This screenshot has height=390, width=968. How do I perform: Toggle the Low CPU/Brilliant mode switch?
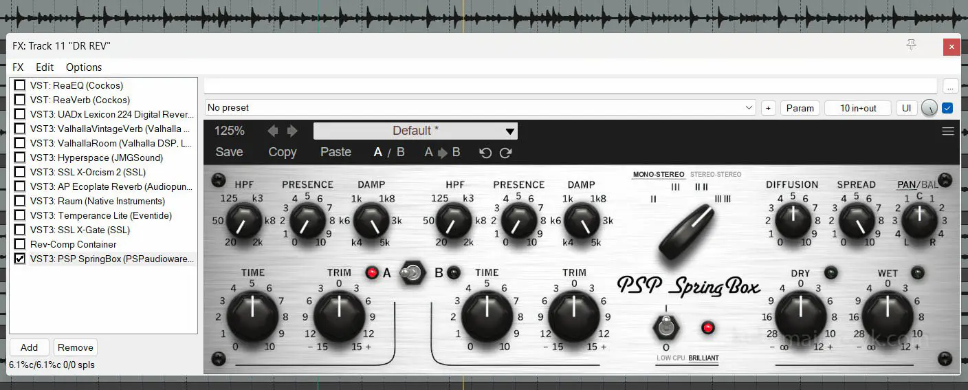pos(665,327)
